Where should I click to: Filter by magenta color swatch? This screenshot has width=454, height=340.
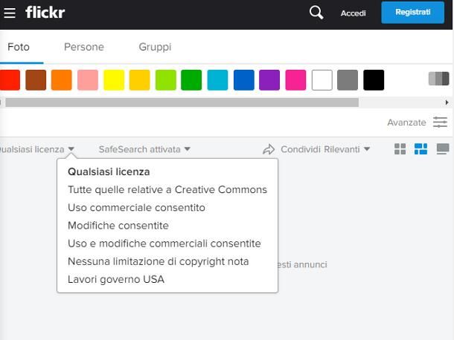pyautogui.click(x=295, y=80)
